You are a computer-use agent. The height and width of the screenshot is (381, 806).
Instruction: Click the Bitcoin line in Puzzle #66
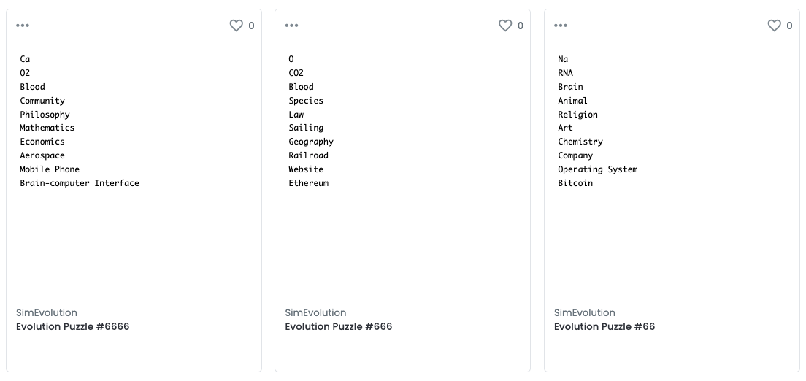575,183
